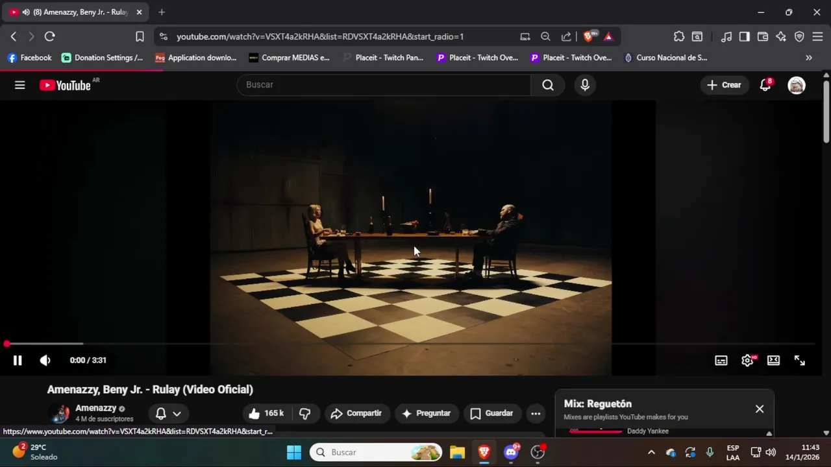Image resolution: width=831 pixels, height=467 pixels.
Task: Open the Windows Start menu
Action: [294, 452]
